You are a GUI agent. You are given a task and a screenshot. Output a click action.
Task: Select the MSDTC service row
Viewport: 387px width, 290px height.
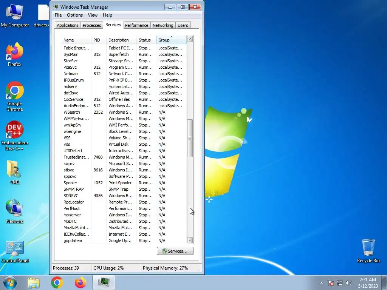[x=124, y=221]
